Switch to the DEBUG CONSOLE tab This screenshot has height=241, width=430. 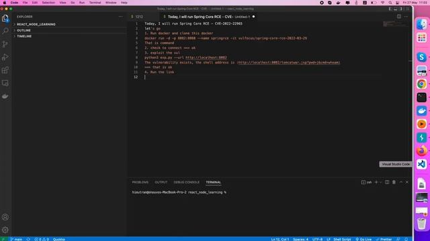187,182
